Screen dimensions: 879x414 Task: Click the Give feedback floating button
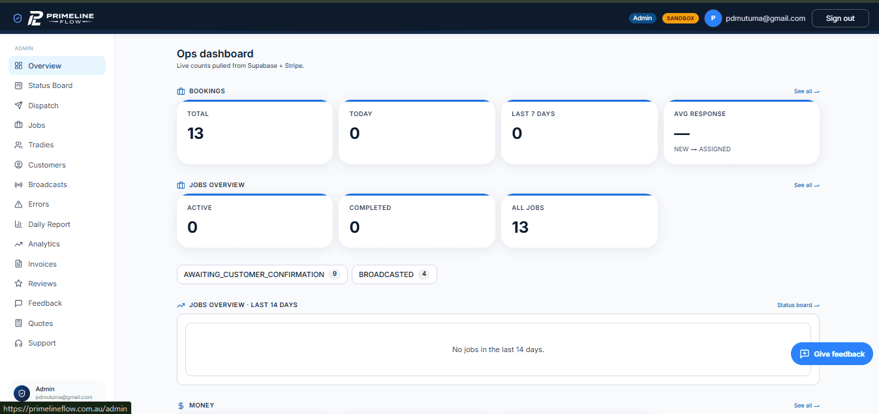pos(832,353)
